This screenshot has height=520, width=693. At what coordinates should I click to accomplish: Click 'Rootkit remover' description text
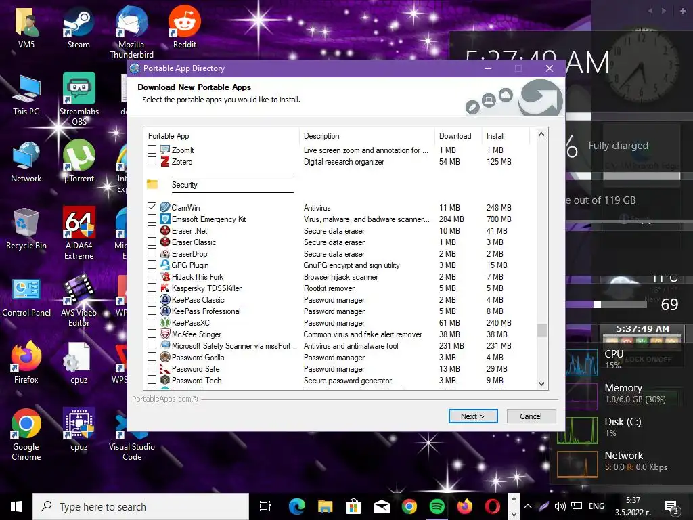[329, 288]
